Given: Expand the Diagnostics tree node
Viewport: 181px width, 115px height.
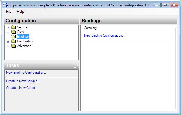Looking at the screenshot, I should coord(8,41).
